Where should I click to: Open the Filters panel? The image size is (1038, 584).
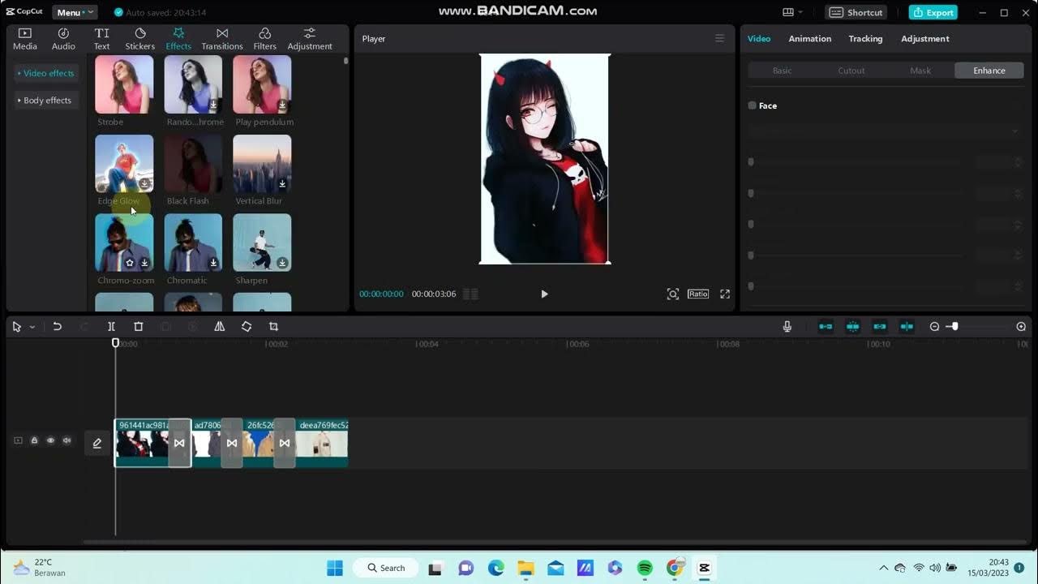[x=264, y=39]
